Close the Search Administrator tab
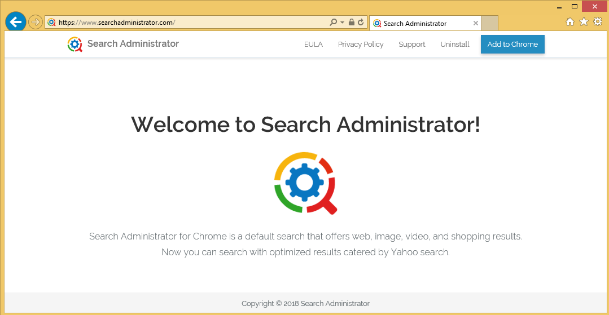This screenshot has width=609, height=315. pos(475,23)
